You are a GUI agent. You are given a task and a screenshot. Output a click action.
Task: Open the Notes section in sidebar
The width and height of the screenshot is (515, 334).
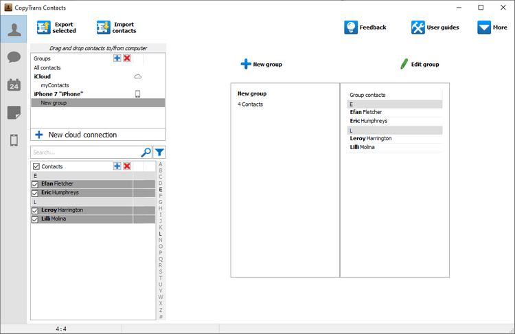[x=14, y=113]
